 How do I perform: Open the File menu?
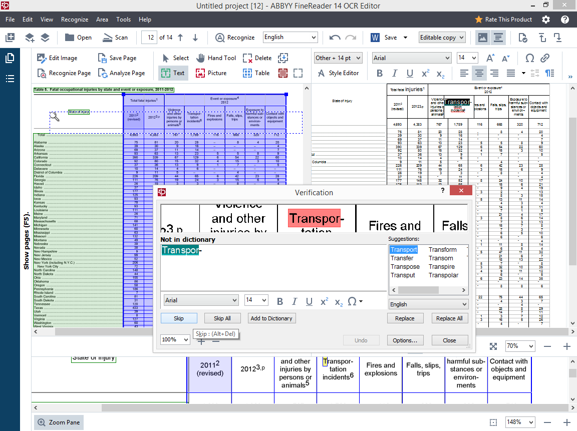10,20
